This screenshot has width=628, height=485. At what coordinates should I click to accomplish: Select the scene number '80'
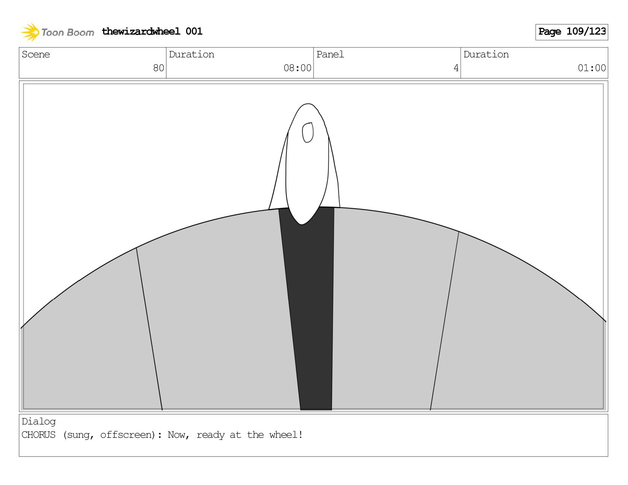[158, 68]
